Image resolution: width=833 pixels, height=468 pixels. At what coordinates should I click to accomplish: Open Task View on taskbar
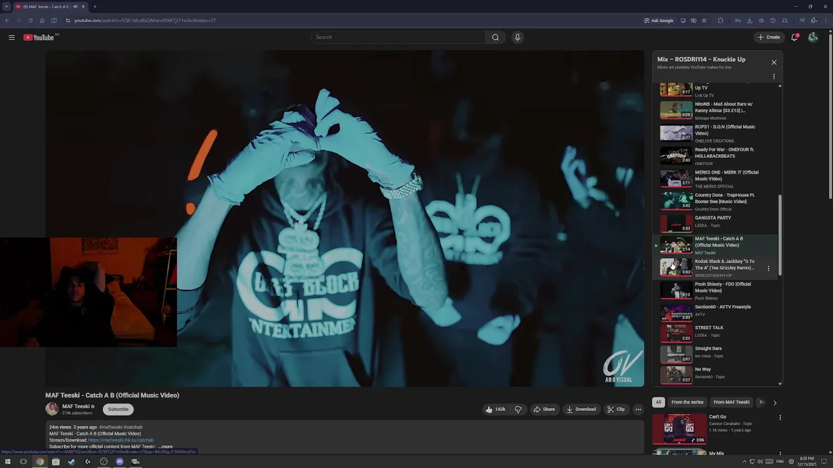point(23,461)
